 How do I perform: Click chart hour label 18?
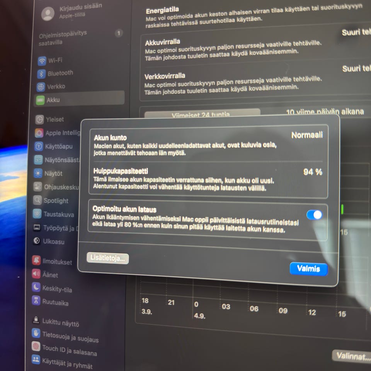[x=145, y=301]
